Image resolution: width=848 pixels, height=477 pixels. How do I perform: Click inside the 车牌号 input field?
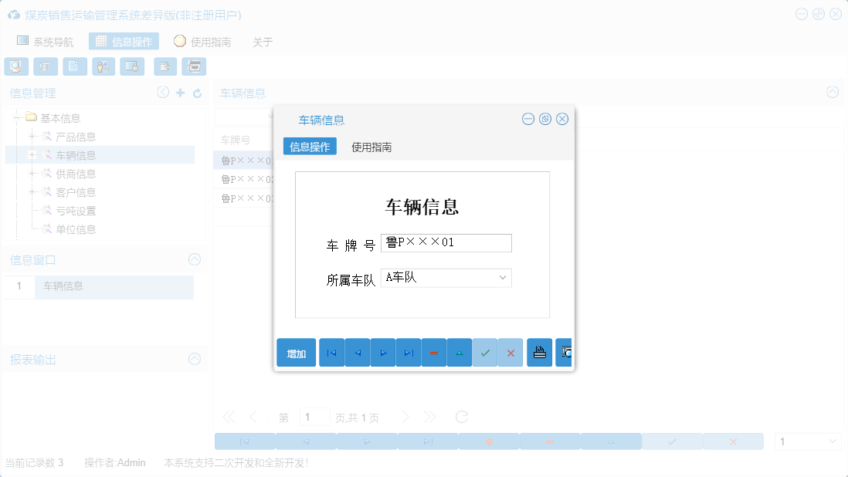pyautogui.click(x=446, y=242)
